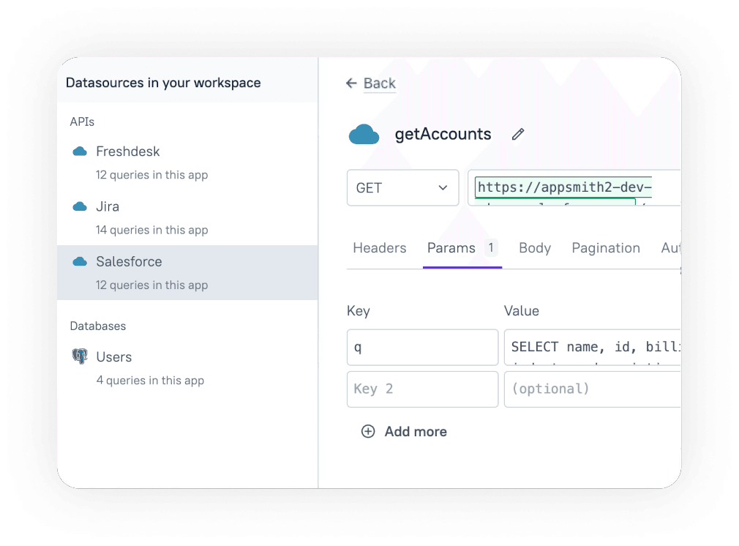Viewport: 739px width, 546px height.
Task: Select the Params tab
Action: pos(451,247)
